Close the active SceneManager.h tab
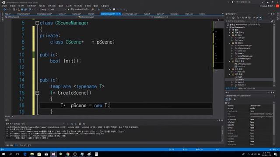The height and width of the screenshot is (157, 280). point(119,14)
